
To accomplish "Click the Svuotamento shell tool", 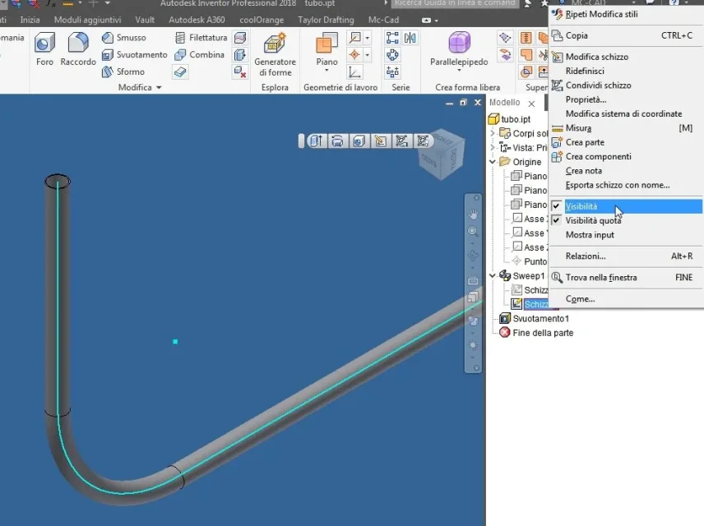I will (134, 55).
